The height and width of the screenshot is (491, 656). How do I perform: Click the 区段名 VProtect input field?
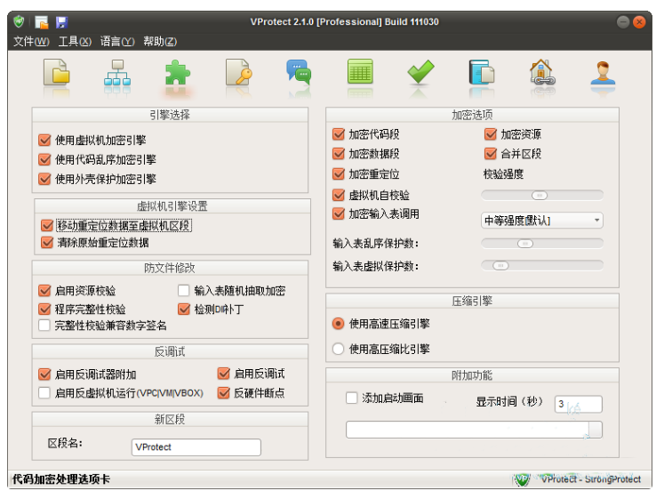coord(196,447)
